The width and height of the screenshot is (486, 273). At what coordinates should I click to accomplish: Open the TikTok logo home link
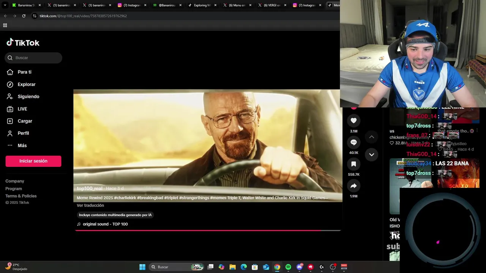point(23,42)
